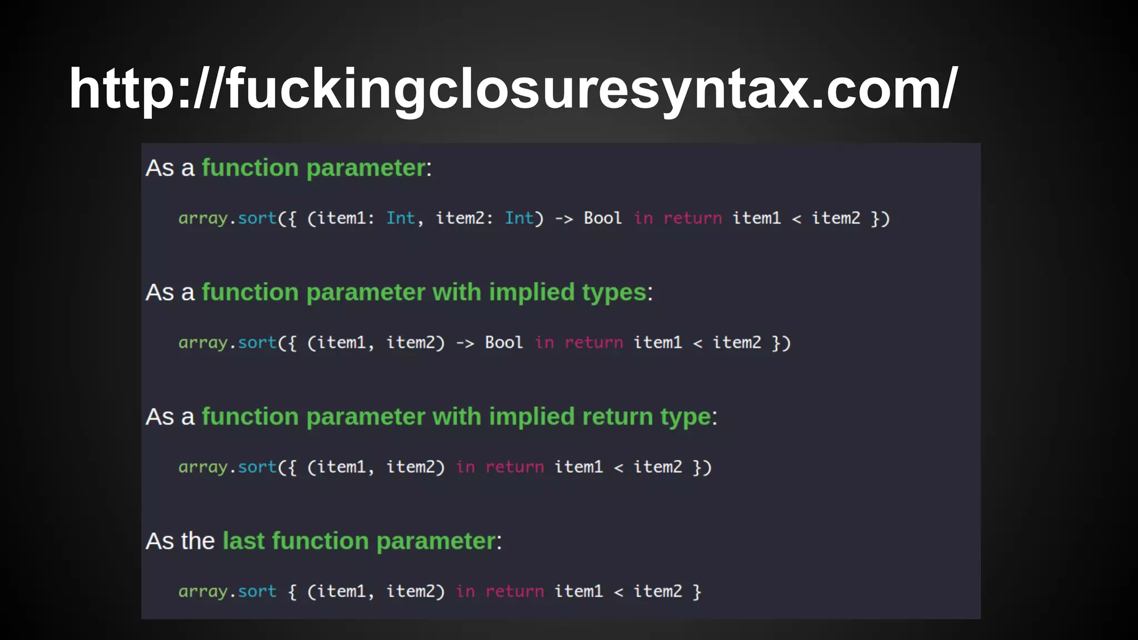The image size is (1138, 640).
Task: Click the code line containing '(item1, item2) -> Bool'
Action: point(485,343)
